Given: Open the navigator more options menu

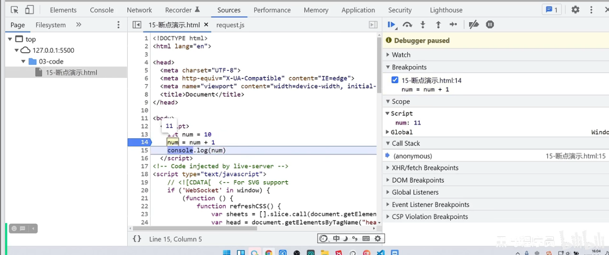Looking at the screenshot, I should [x=118, y=25].
